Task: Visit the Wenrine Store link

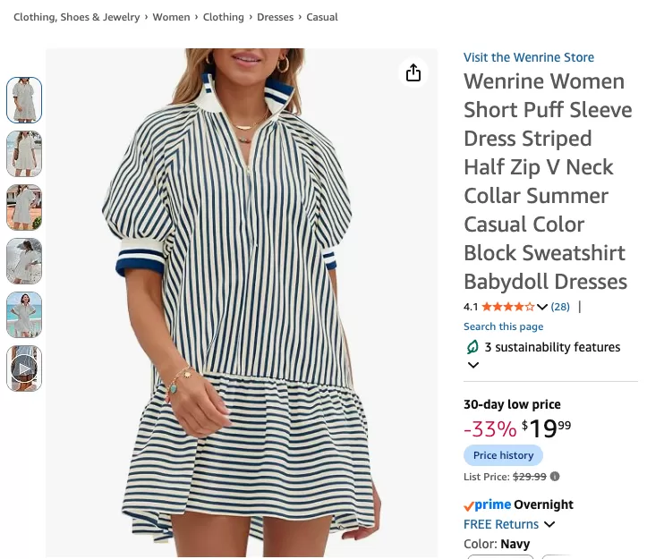Action: [x=529, y=57]
